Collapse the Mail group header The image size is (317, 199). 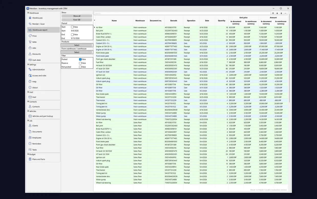pyautogui.click(x=43, y=92)
